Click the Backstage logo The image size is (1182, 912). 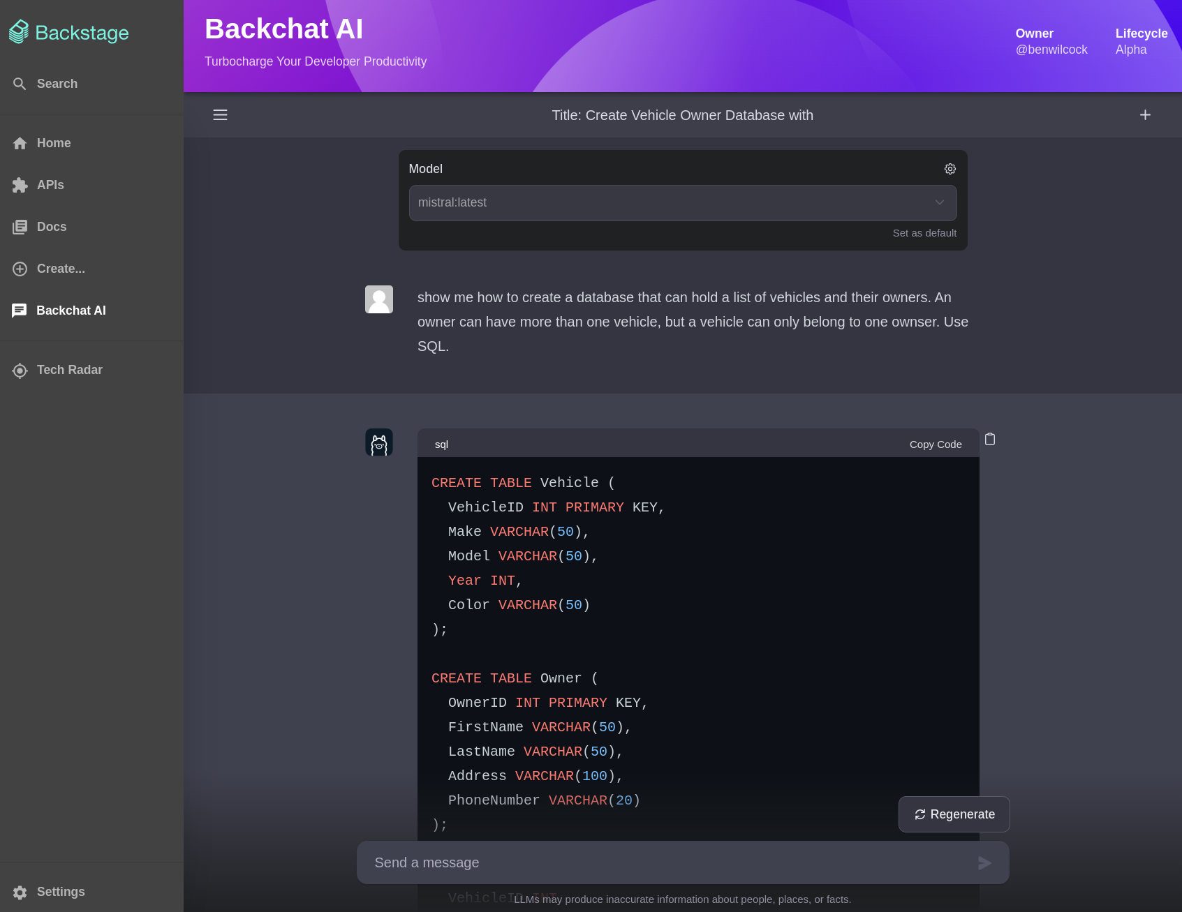click(68, 32)
